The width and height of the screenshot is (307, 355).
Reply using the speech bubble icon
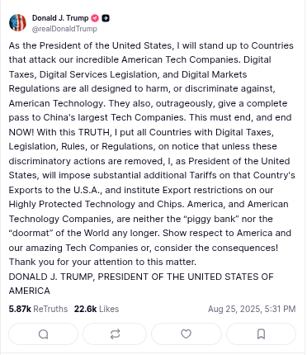(44, 334)
